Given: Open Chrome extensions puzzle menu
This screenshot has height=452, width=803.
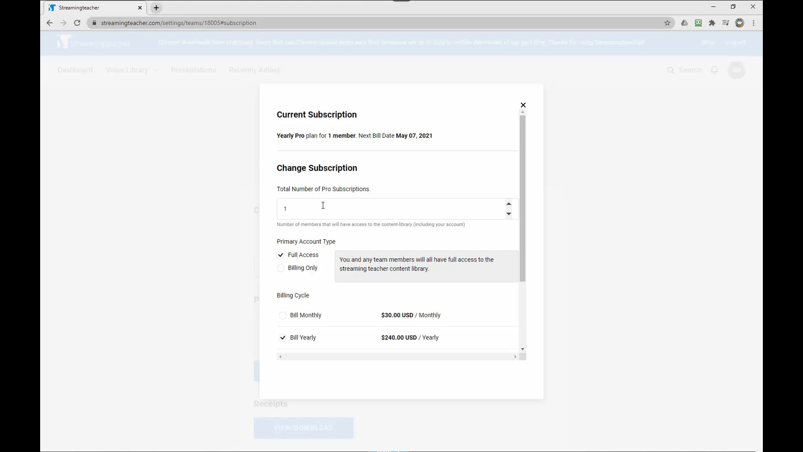Looking at the screenshot, I should click(712, 23).
